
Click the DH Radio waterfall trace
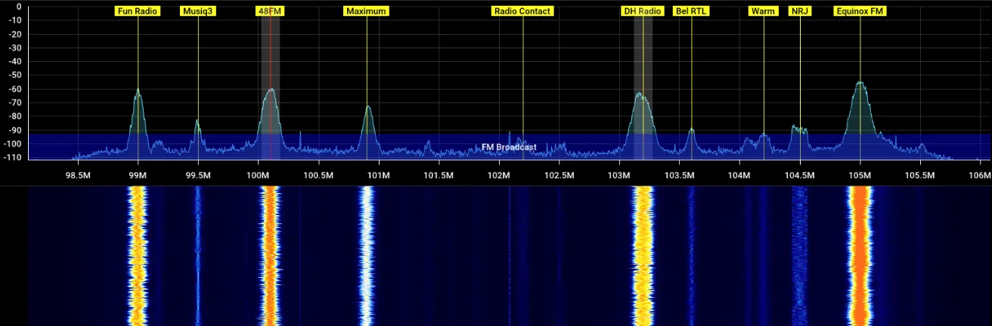643,256
